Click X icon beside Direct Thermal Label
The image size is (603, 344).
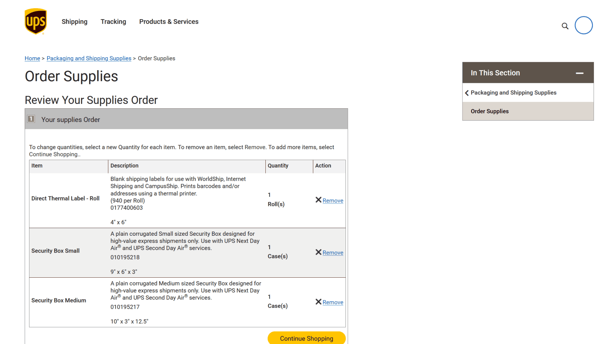(x=318, y=200)
